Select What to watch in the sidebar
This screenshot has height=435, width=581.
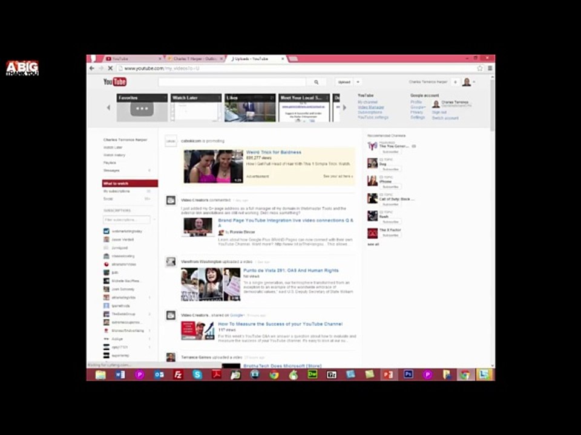[x=130, y=184]
